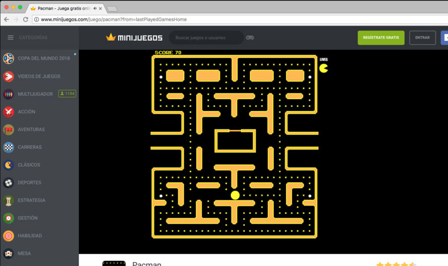Open the Mesa category
Screen dimensions: 448x266
[24, 254]
